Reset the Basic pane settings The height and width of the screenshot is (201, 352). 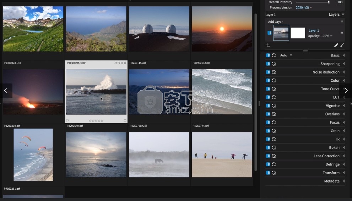click(x=274, y=55)
